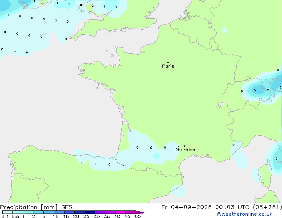Viewport: 282px width, 218px height.
Task: Click the Dourbies city label
Action: pyautogui.click(x=185, y=149)
